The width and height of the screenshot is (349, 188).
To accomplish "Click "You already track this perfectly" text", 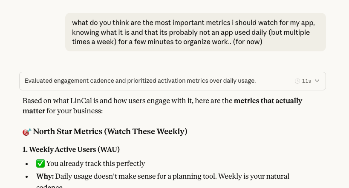I will click(x=95, y=163).
